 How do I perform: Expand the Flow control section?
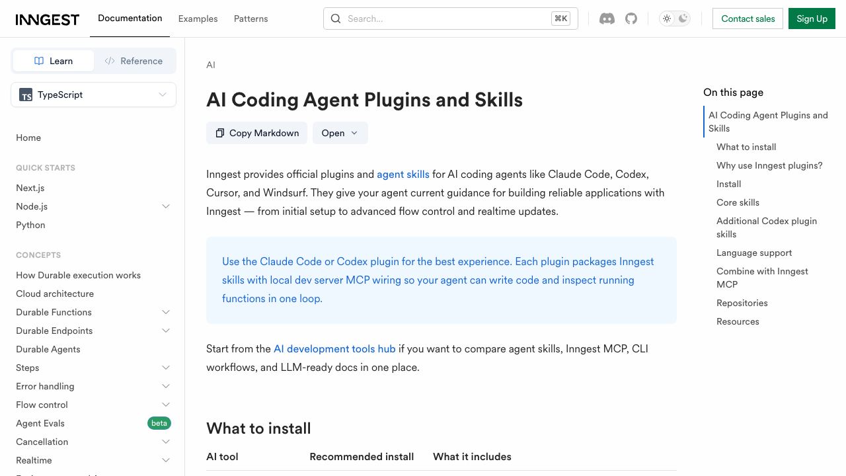pos(166,405)
